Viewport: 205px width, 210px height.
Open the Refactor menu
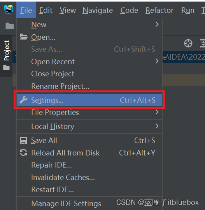(159, 10)
